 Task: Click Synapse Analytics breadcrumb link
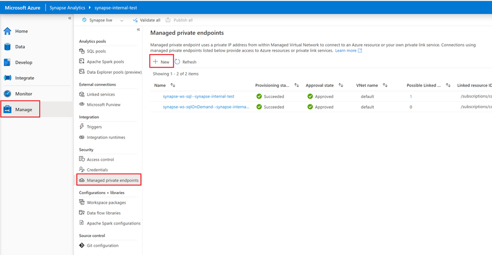click(67, 7)
